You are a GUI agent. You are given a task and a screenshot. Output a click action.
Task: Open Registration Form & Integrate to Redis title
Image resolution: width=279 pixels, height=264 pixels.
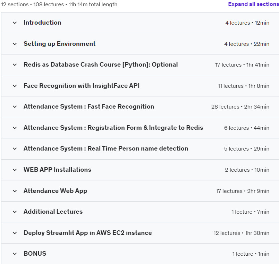click(x=113, y=128)
